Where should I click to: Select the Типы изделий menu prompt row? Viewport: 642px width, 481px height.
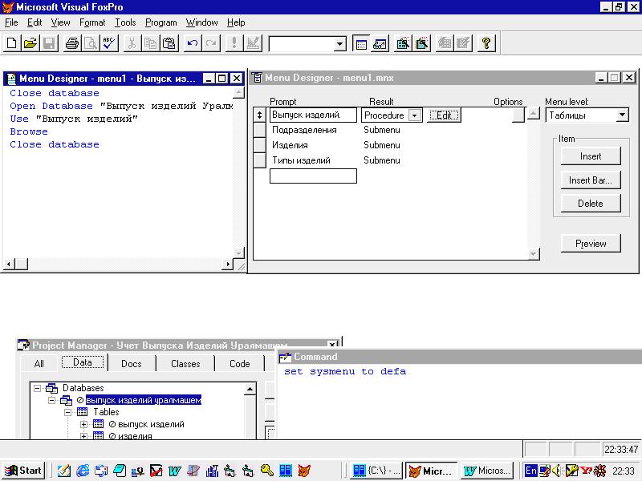[x=301, y=160]
